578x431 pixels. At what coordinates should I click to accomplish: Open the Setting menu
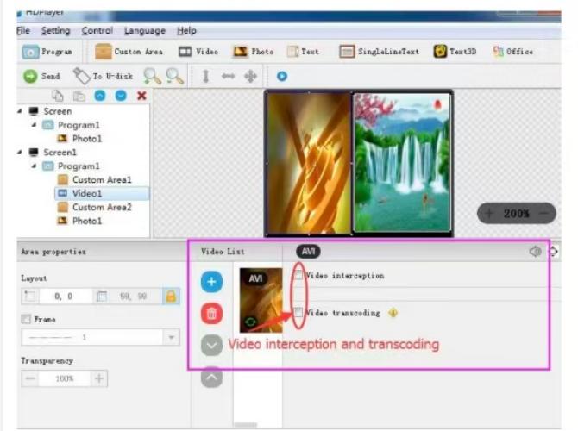click(x=55, y=31)
